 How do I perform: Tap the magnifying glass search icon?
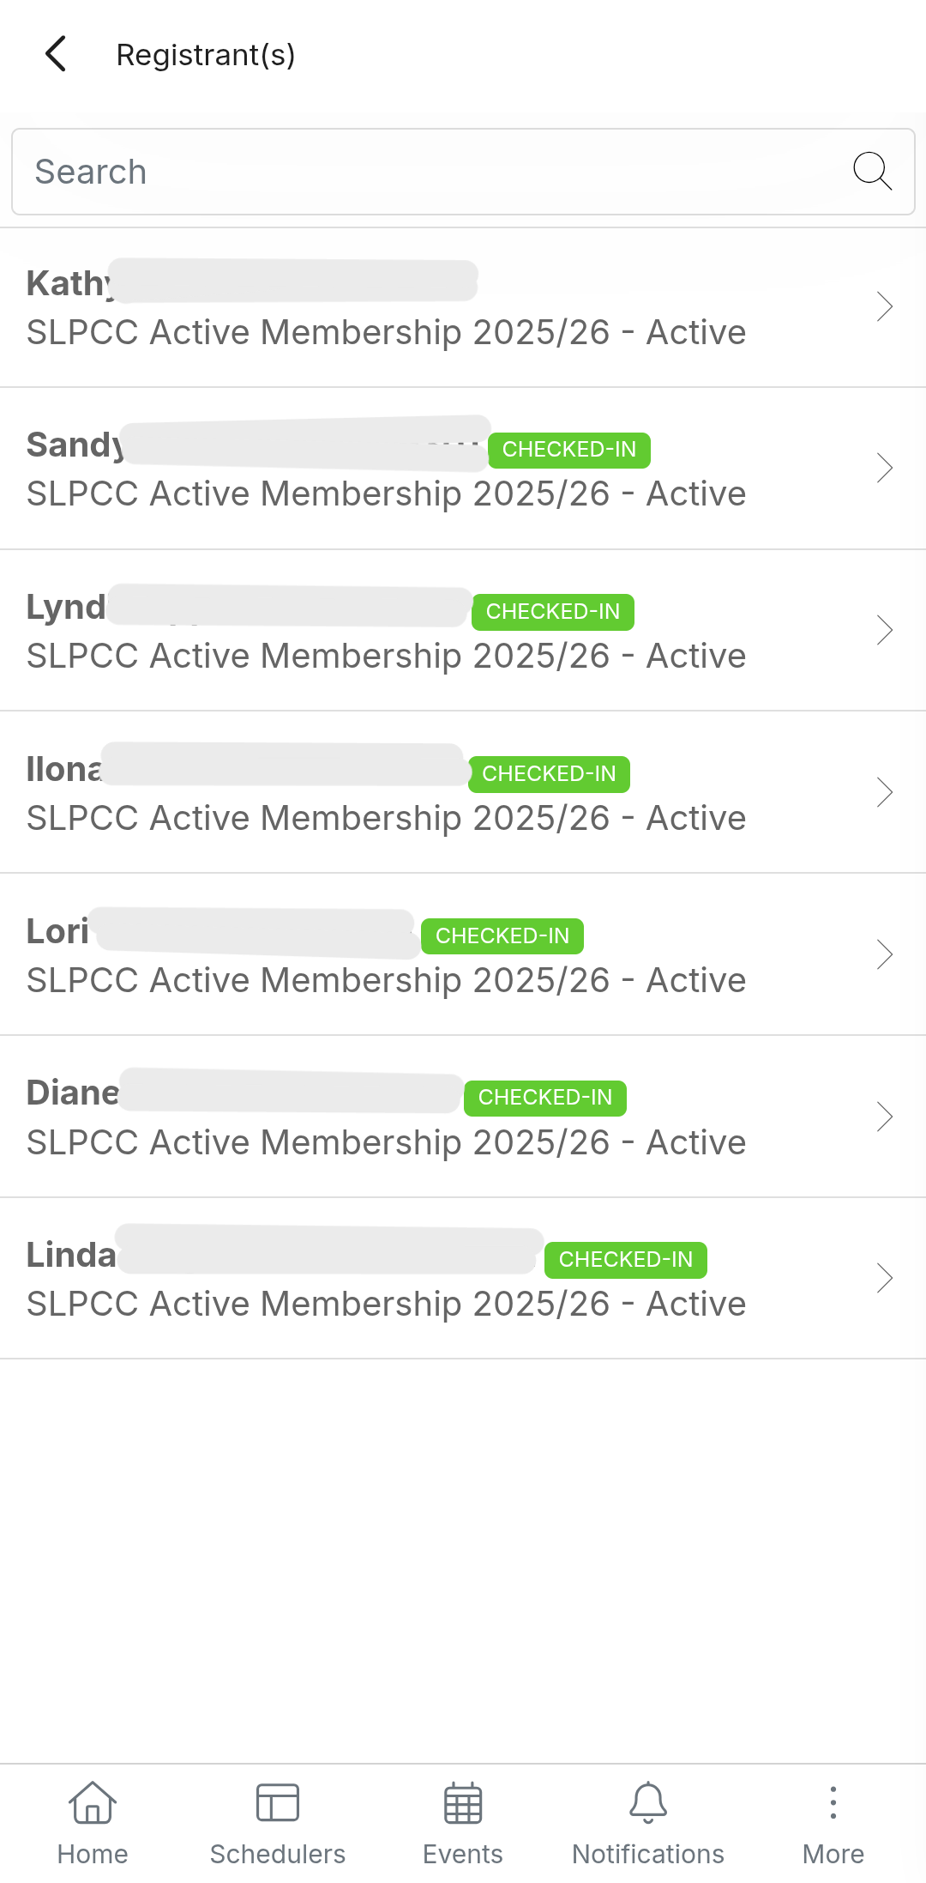tap(872, 171)
